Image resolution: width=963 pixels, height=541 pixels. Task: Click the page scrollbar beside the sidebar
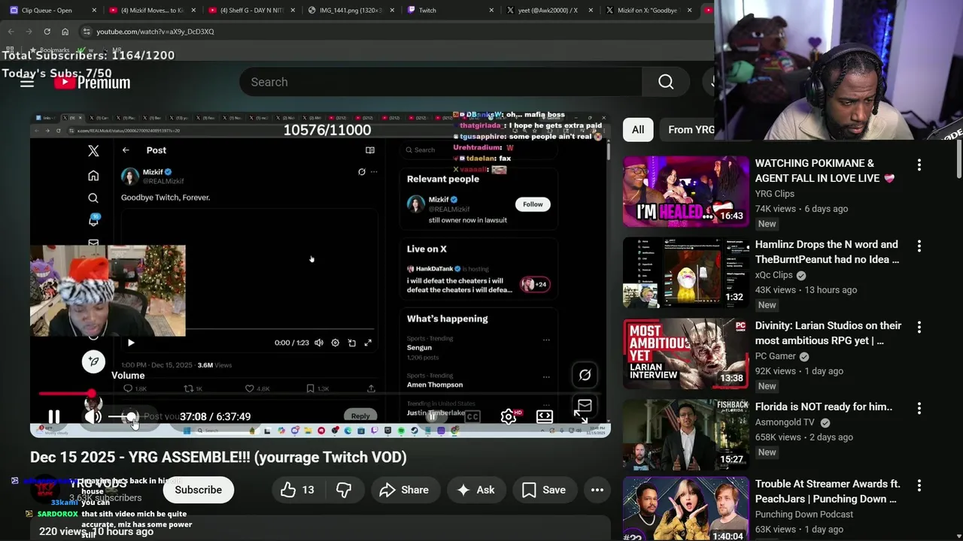958,162
